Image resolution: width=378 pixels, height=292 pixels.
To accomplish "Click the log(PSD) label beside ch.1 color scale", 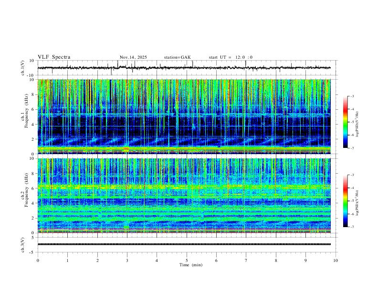I will coord(357,125).
